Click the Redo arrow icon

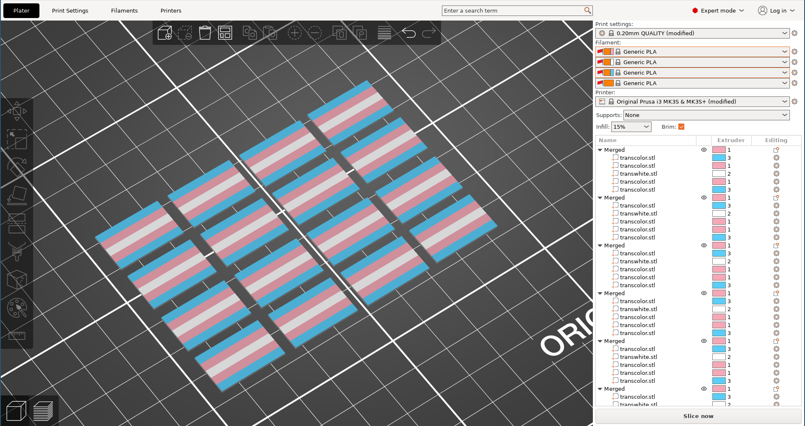pyautogui.click(x=429, y=33)
